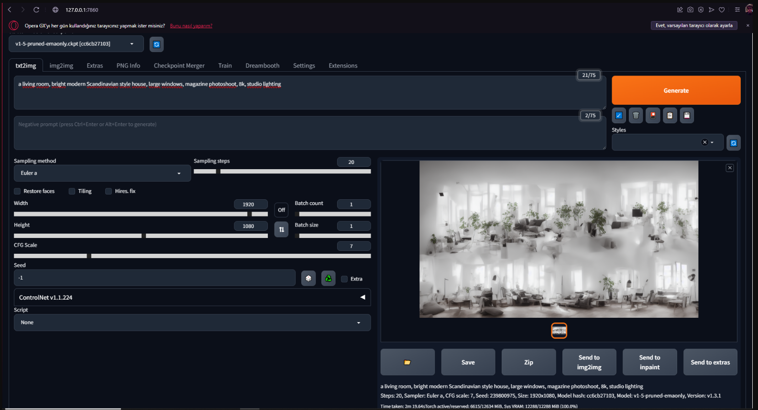
Task: Adjust the CFG Scale slider
Action: [192, 256]
